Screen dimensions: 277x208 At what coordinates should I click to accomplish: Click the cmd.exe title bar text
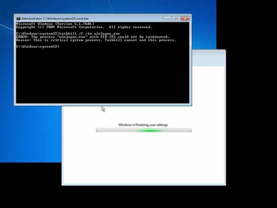pos(55,19)
